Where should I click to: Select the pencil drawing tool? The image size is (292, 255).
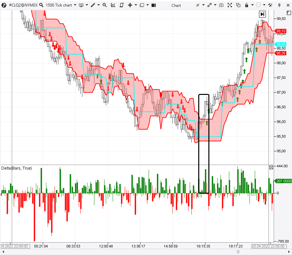pos(93,5)
